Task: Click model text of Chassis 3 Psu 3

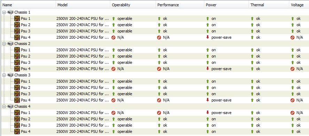Action: point(83,94)
